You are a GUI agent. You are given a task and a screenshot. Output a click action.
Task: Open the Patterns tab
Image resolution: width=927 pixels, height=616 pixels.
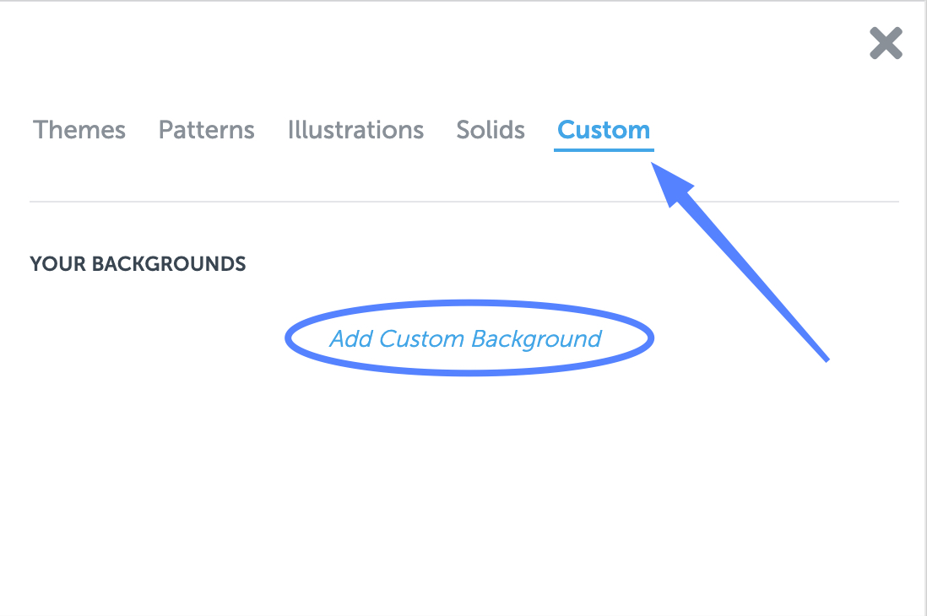(x=206, y=130)
